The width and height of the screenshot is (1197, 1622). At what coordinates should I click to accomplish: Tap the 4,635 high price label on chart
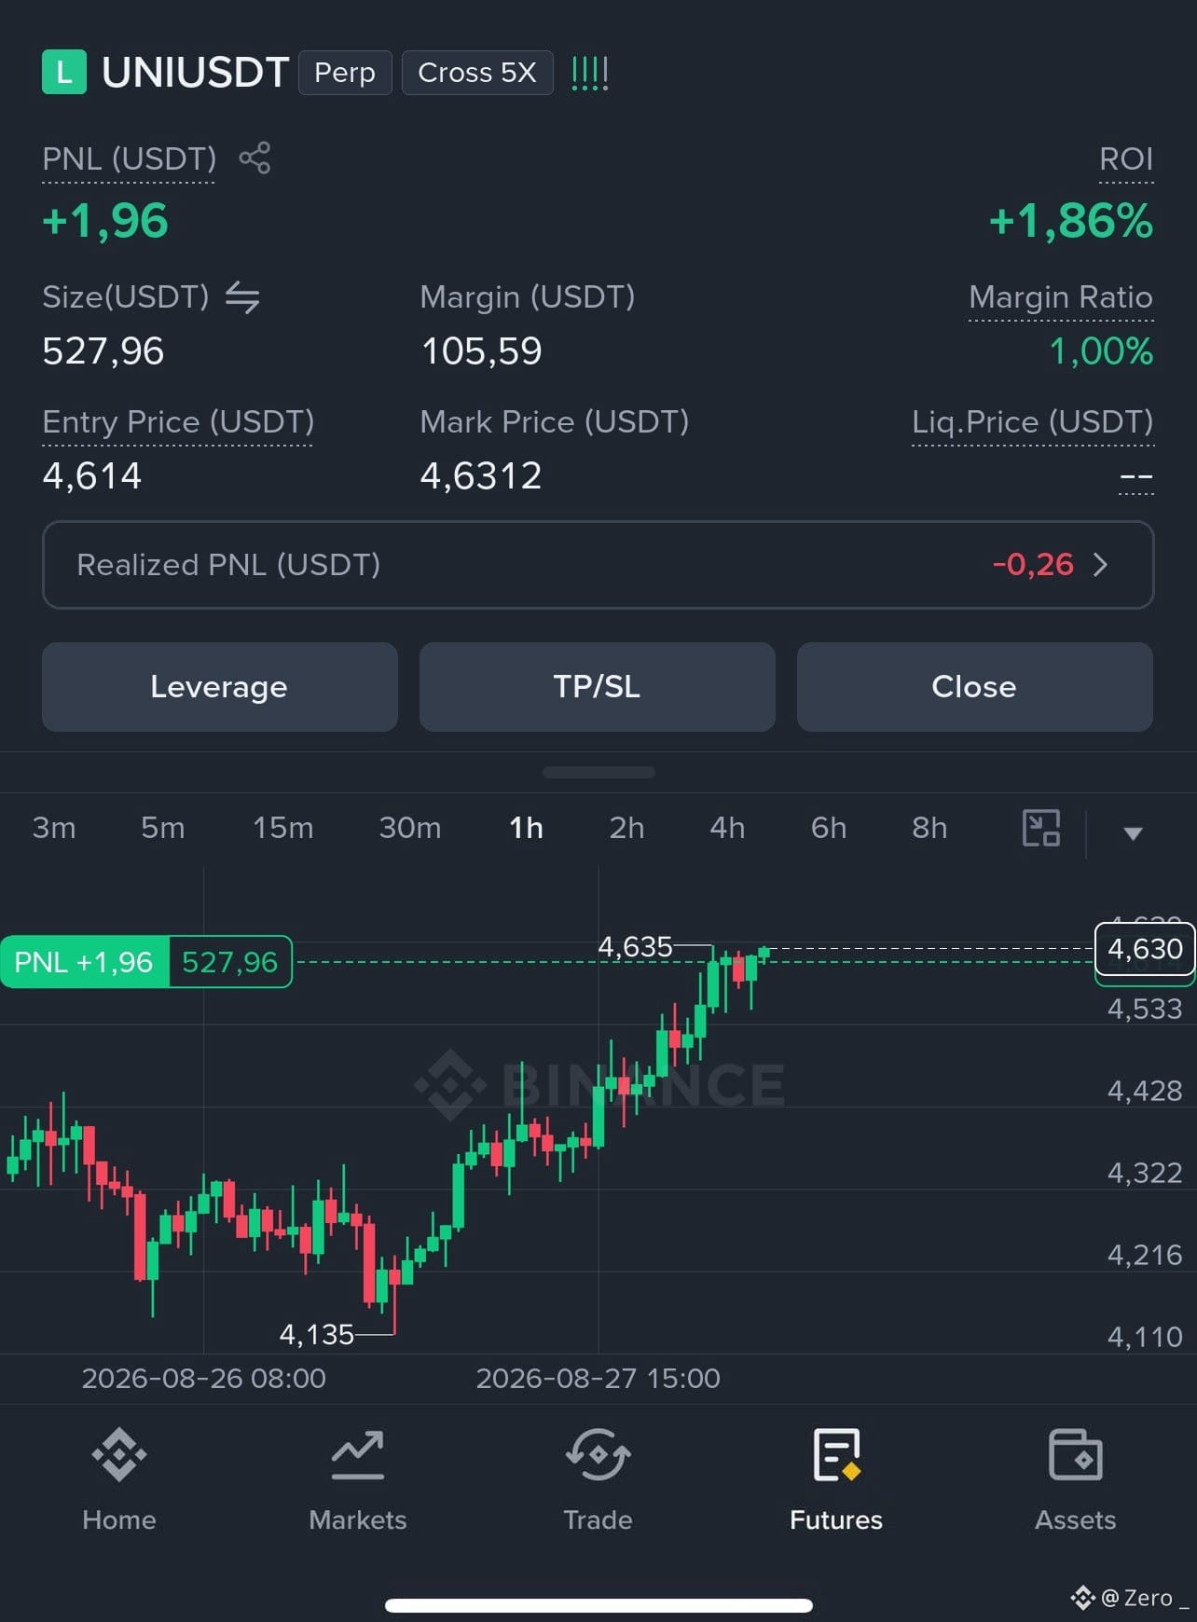635,947
